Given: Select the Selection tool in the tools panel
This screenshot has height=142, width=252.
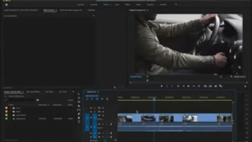Looking at the screenshot, I should [79, 94].
